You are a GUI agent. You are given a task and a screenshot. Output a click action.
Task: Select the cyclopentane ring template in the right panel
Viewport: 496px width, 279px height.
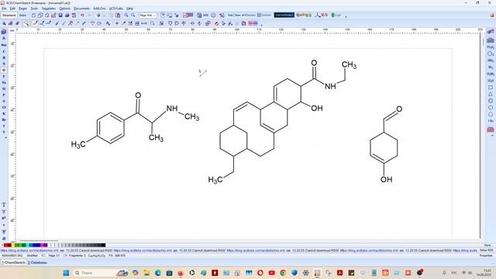[491, 114]
